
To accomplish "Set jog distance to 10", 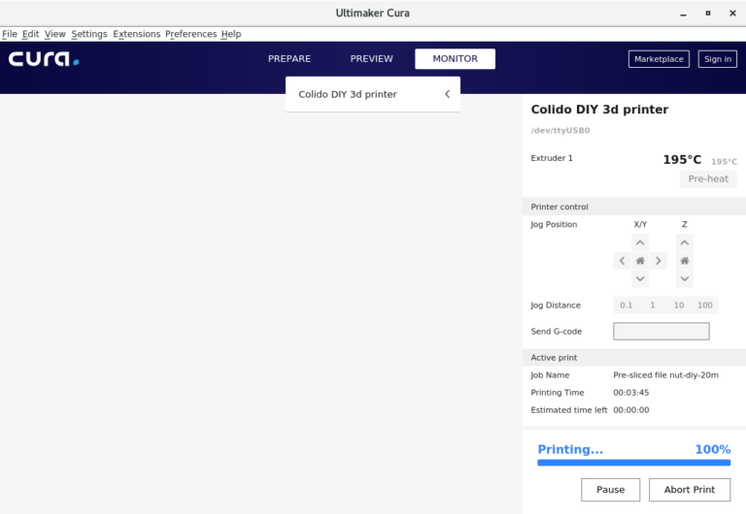I will coord(679,305).
